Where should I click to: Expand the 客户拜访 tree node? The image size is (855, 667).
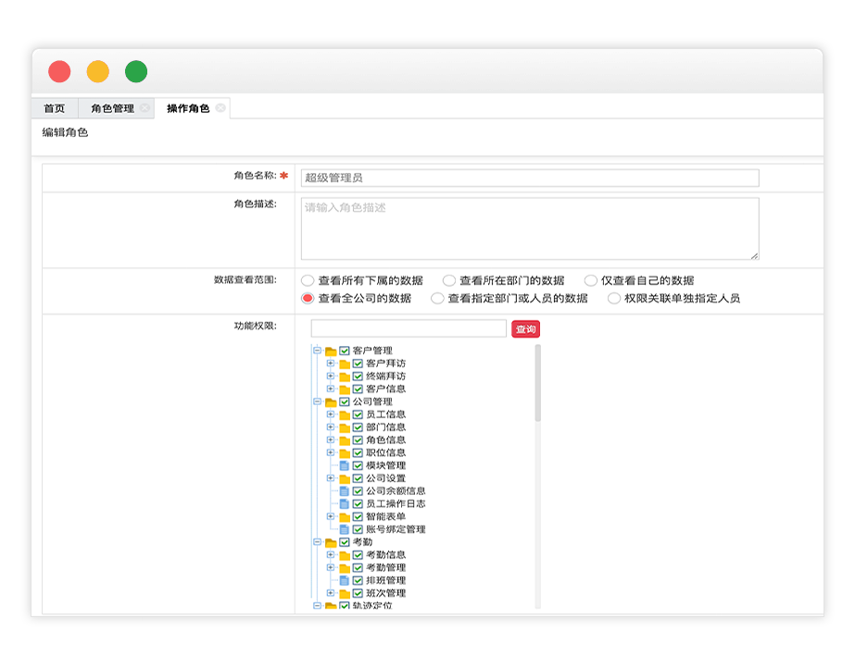coord(331,364)
